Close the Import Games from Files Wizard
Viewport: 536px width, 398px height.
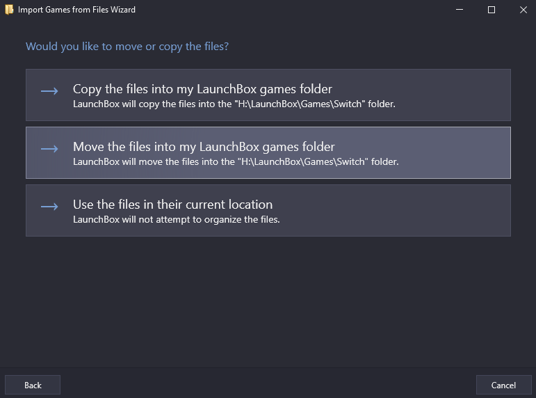523,10
